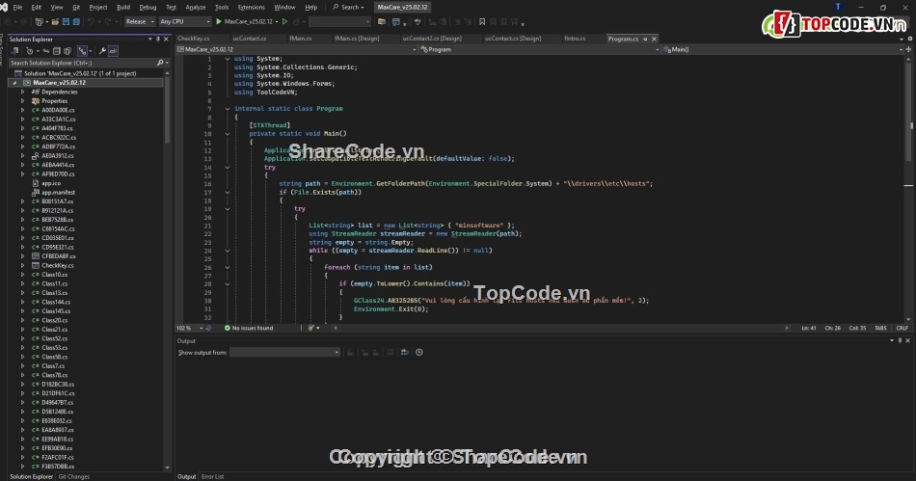
Task: Open the Program class navigation dropdown
Action: pyautogui.click(x=539, y=49)
